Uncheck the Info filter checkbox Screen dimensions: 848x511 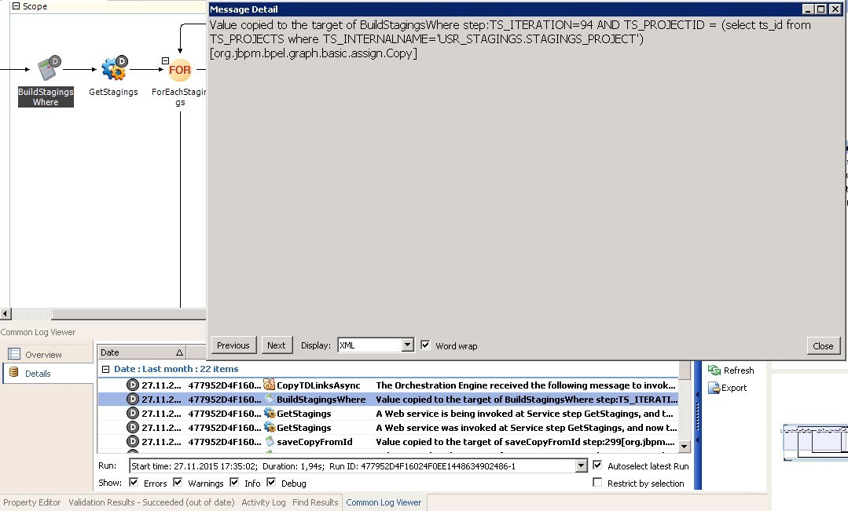point(234,483)
